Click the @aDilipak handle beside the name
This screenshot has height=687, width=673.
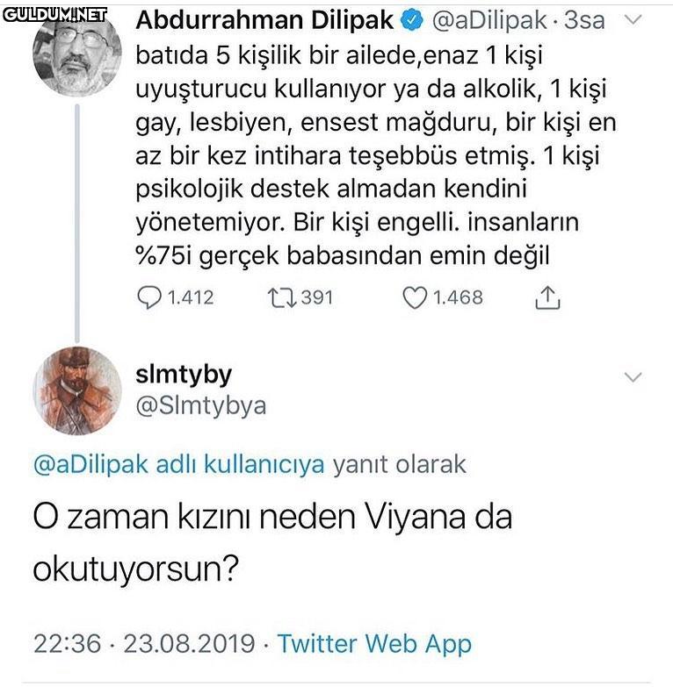[490, 19]
